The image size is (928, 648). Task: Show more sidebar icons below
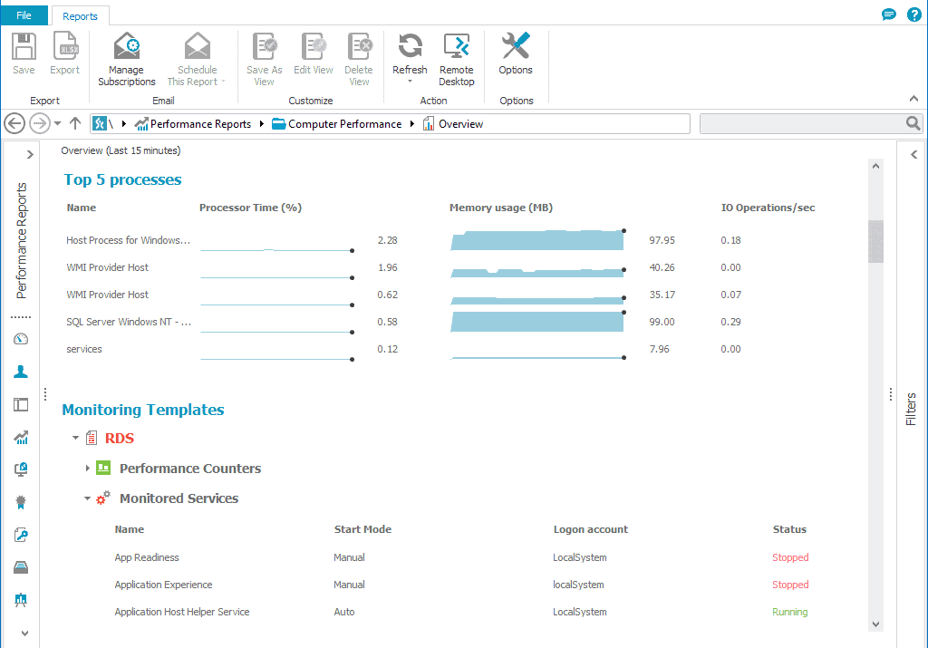(x=24, y=633)
